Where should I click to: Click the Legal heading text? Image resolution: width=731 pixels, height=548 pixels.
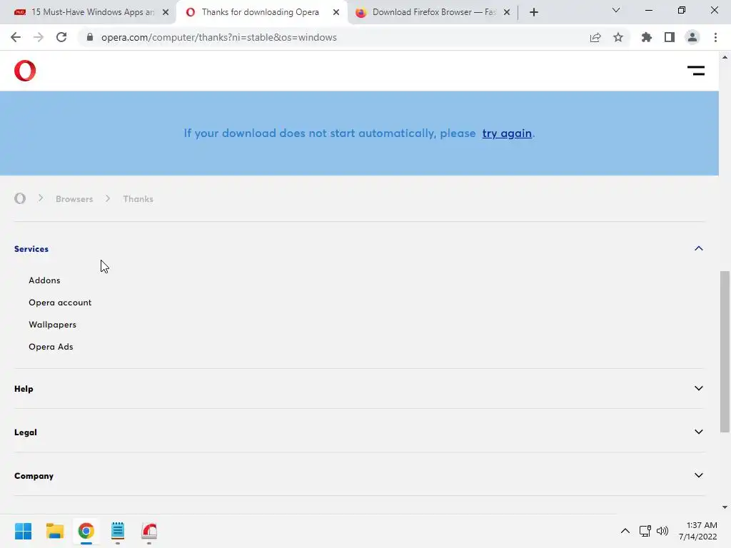pos(26,432)
